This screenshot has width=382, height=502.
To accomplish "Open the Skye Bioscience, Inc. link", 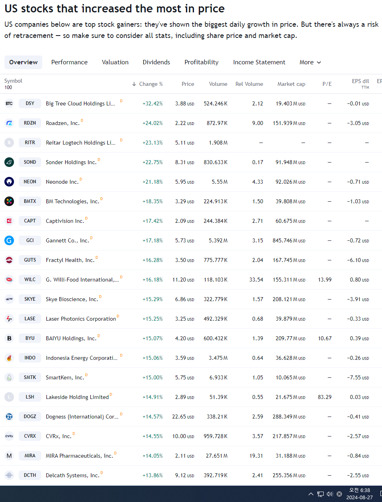I will click(72, 299).
